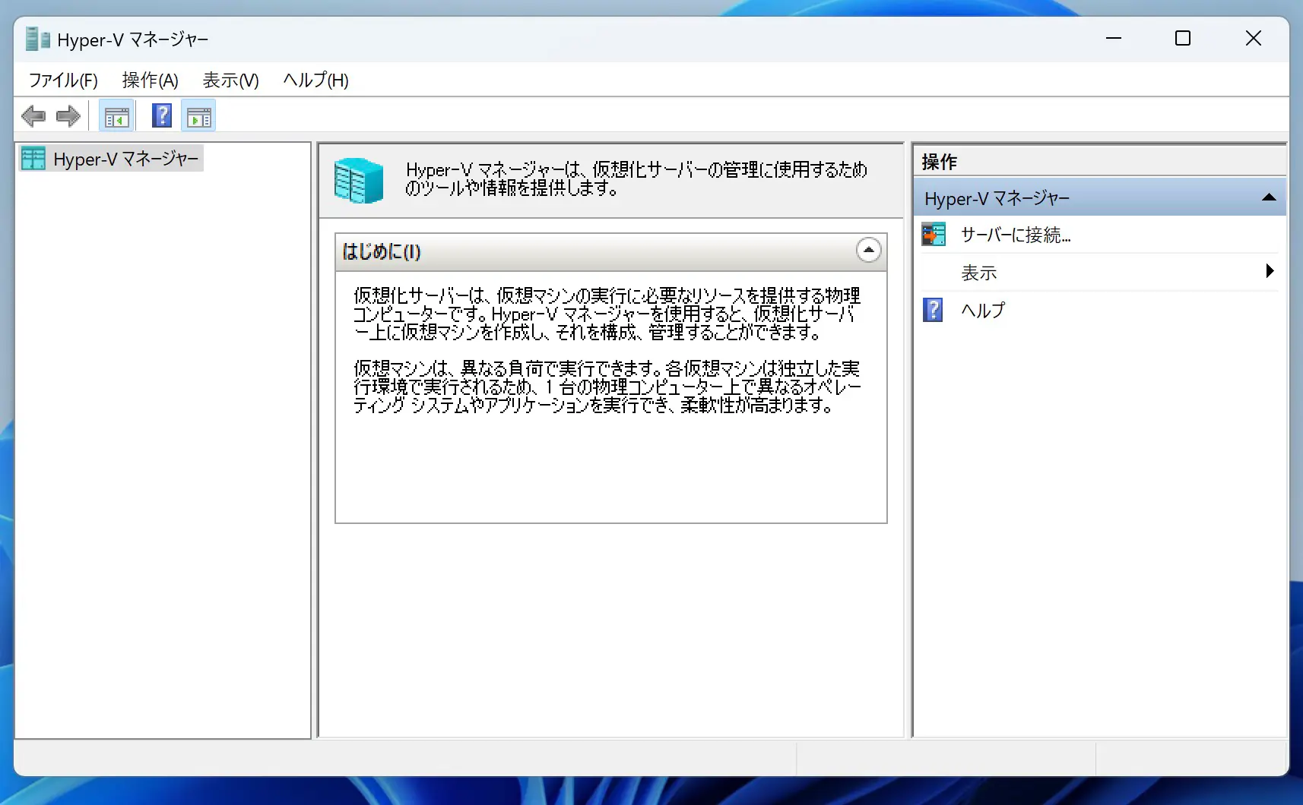Viewport: 1303px width, 805px height.
Task: Open the 表示 menu in menu bar
Action: click(x=230, y=80)
